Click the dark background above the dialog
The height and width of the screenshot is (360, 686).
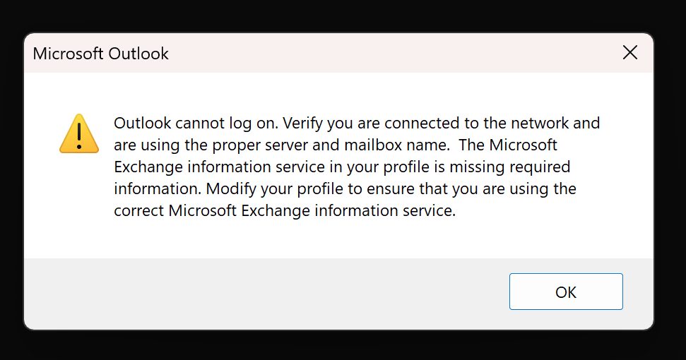339,14
